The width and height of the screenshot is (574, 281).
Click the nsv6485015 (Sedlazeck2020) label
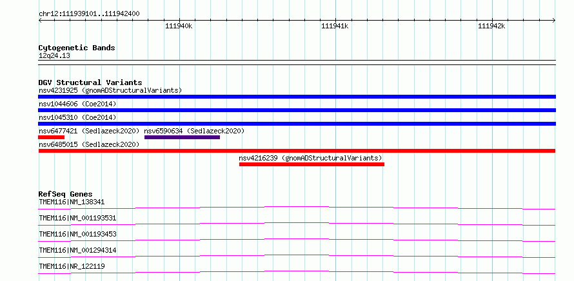click(x=89, y=144)
